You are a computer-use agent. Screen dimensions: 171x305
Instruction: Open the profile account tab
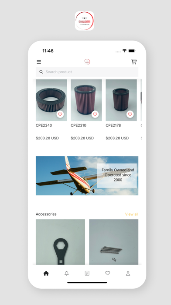coord(128,273)
